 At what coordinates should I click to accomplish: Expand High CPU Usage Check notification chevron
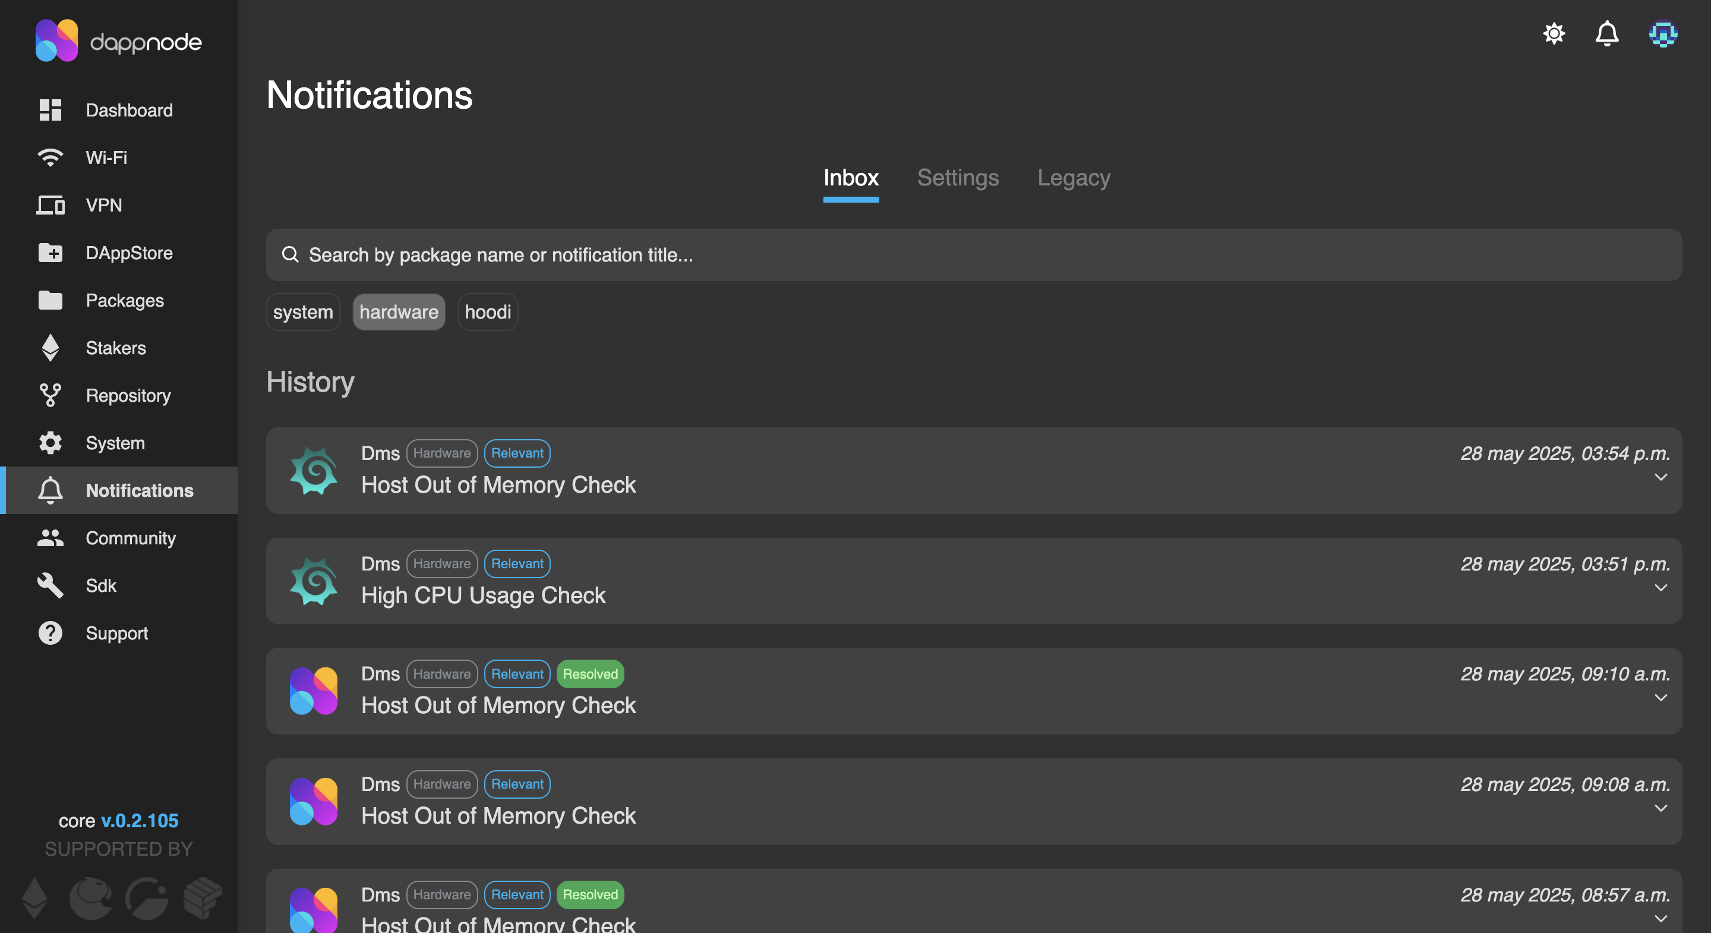[x=1661, y=588]
